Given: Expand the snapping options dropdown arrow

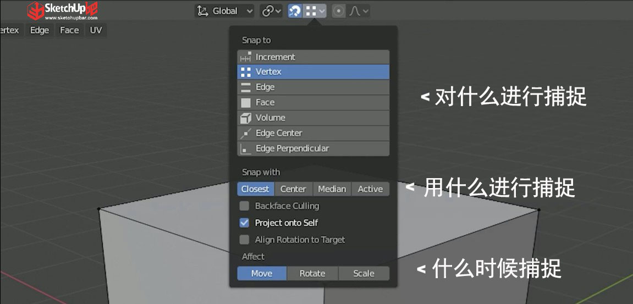Looking at the screenshot, I should [321, 12].
